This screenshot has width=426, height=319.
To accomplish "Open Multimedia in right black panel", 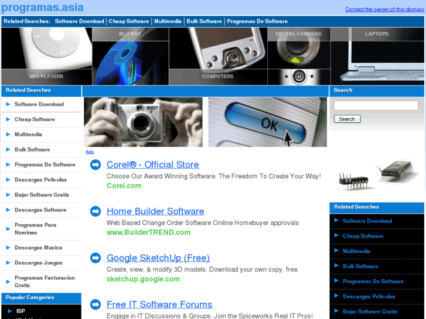I will tap(356, 251).
